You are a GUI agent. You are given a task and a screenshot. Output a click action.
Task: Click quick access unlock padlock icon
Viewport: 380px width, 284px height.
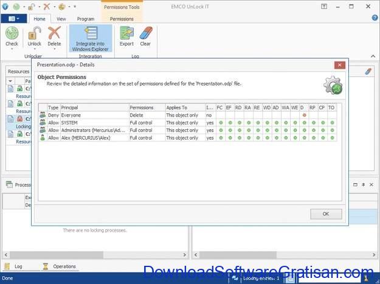coord(31,7)
